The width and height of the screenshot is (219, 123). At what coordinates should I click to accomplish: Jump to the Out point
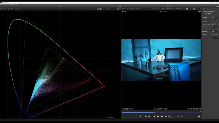pyautogui.click(x=149, y=116)
